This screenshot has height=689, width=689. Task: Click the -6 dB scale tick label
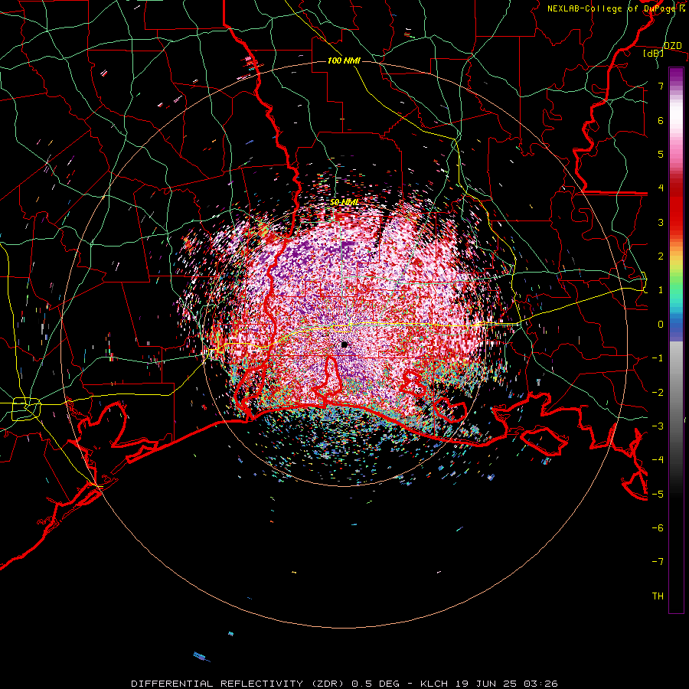pos(658,528)
